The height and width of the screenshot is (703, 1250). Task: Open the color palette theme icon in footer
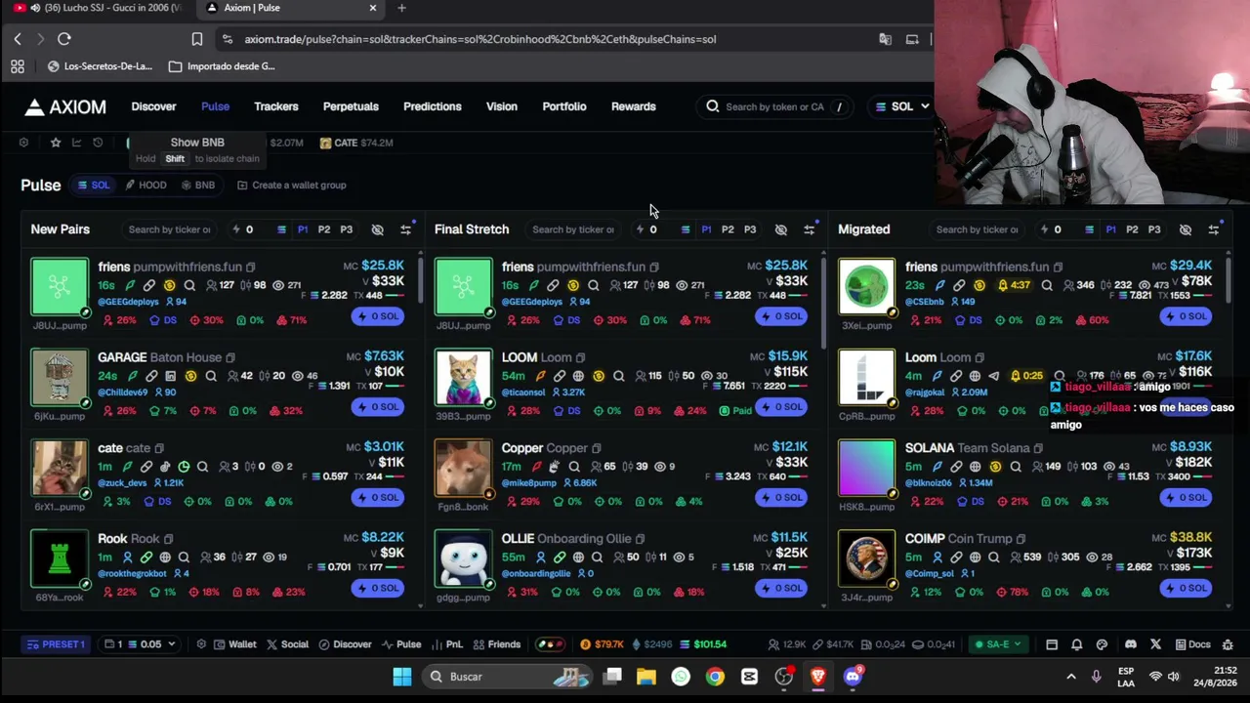1102,644
